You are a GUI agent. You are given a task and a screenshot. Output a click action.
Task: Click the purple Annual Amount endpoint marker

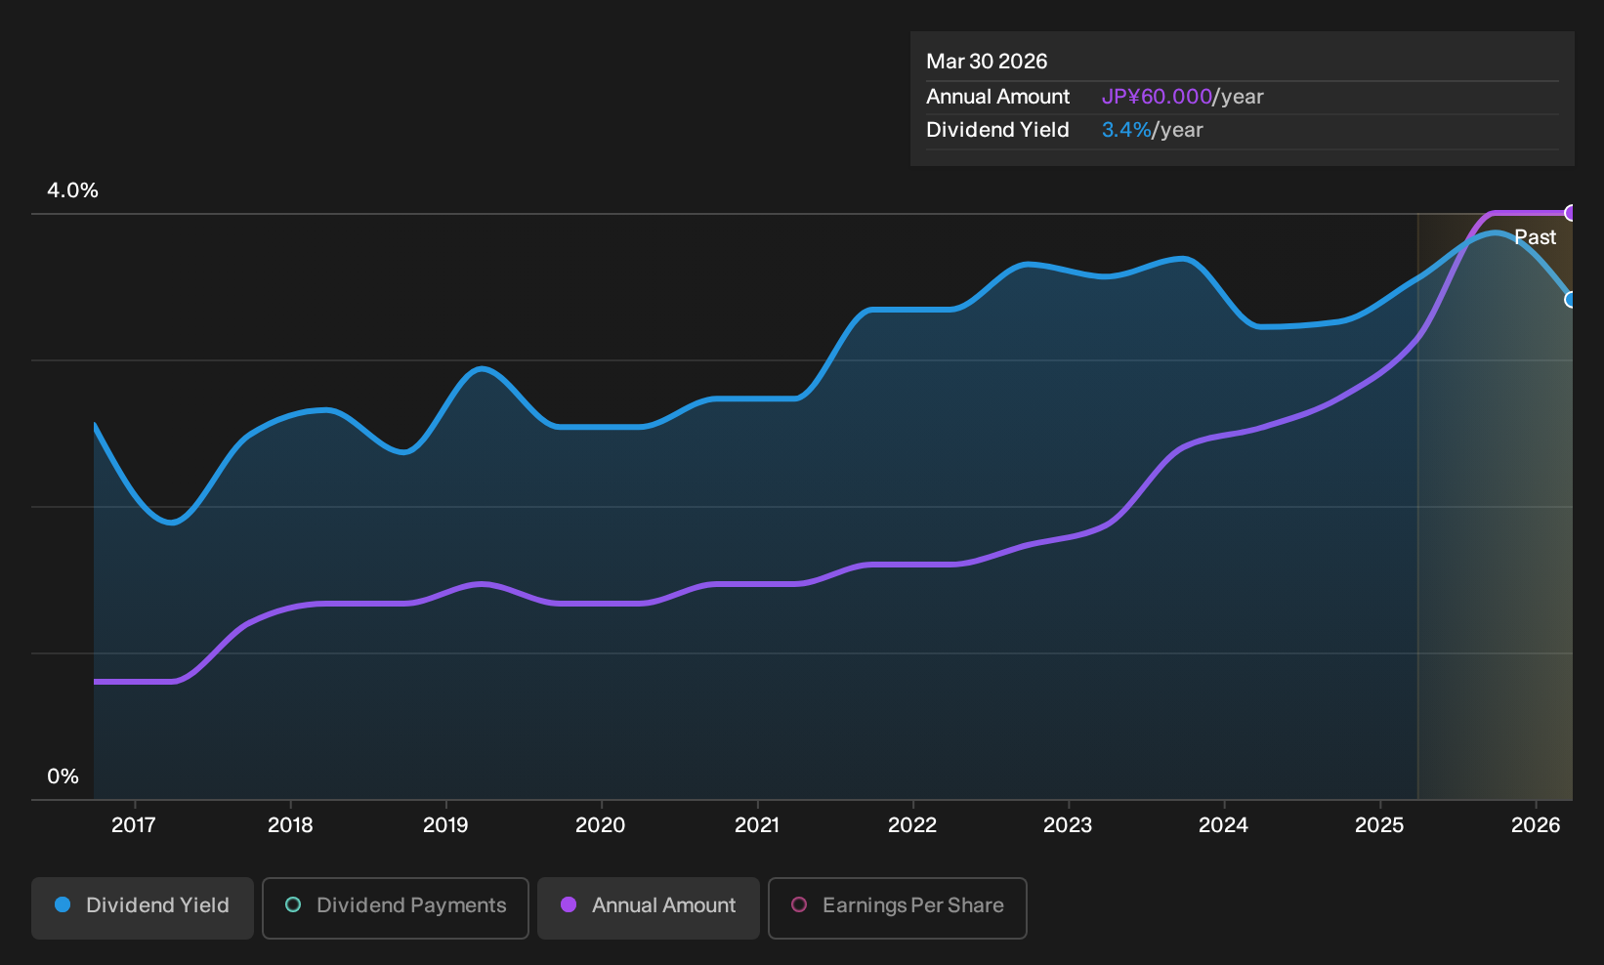click(1571, 213)
